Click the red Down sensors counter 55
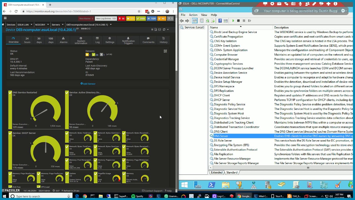Viewport: 355px width, 200px height. [121, 19]
